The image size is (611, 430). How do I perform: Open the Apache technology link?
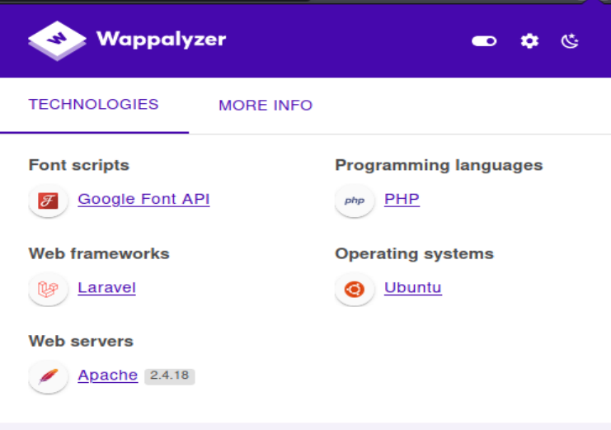pos(107,375)
